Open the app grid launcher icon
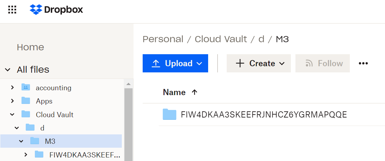Screen dimensions: 385x161 (12, 10)
